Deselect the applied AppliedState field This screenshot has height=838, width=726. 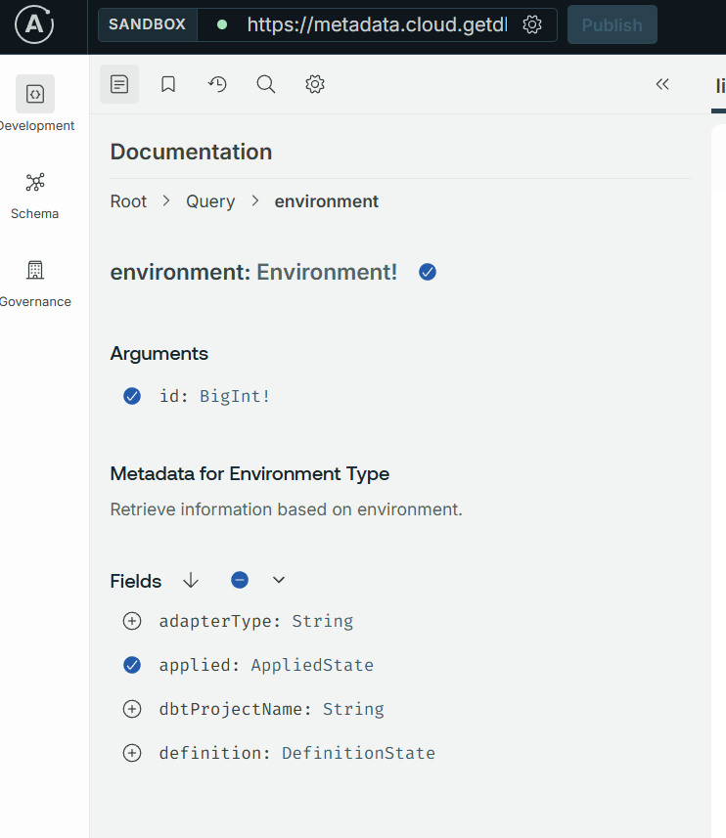132,665
